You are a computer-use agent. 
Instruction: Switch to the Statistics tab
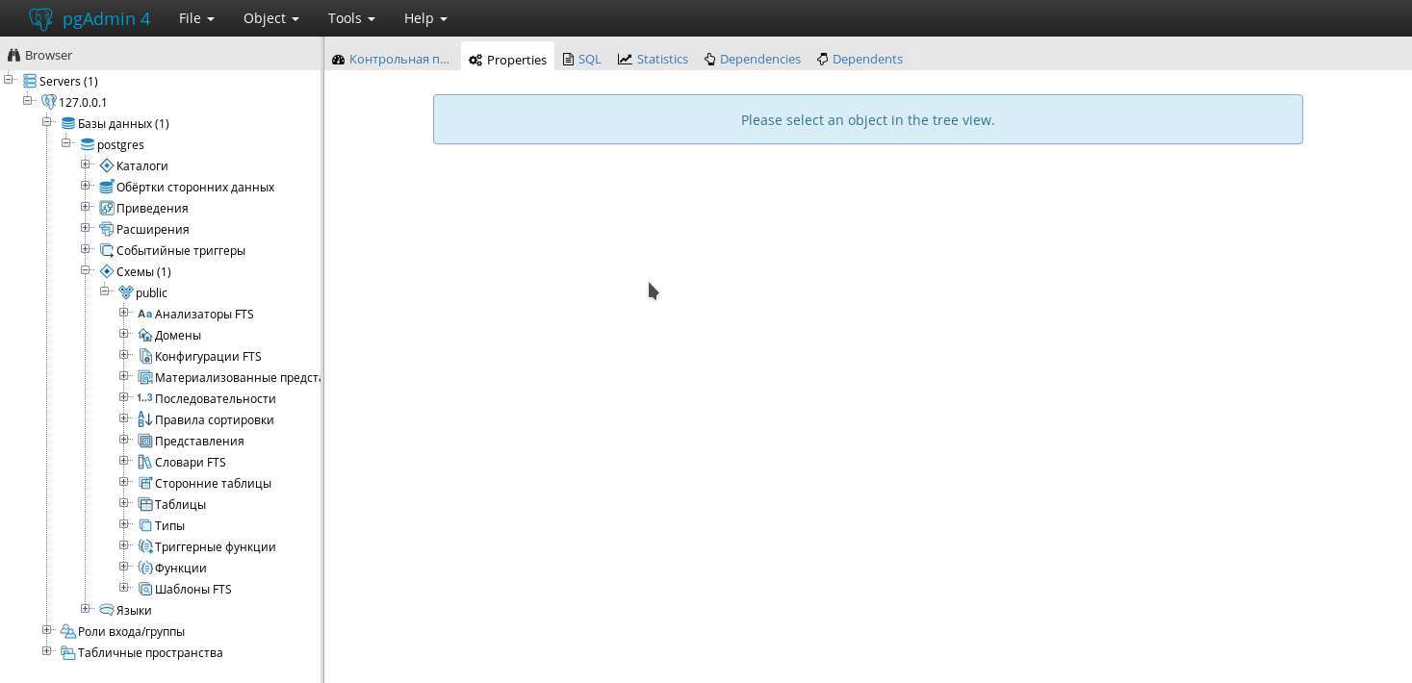654,60
